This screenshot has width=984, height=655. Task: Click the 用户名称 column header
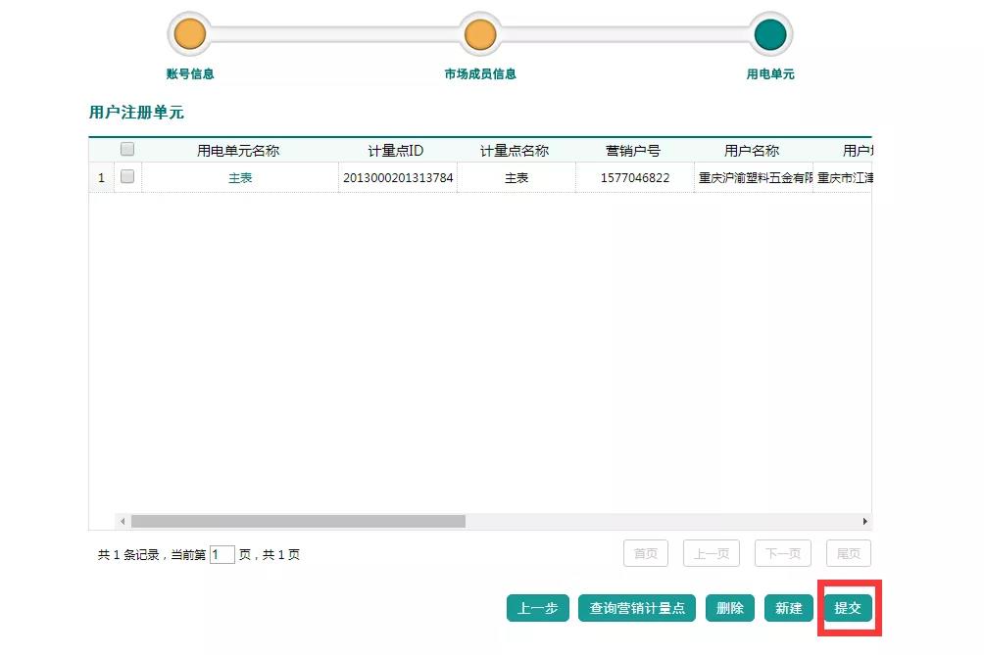click(x=752, y=151)
